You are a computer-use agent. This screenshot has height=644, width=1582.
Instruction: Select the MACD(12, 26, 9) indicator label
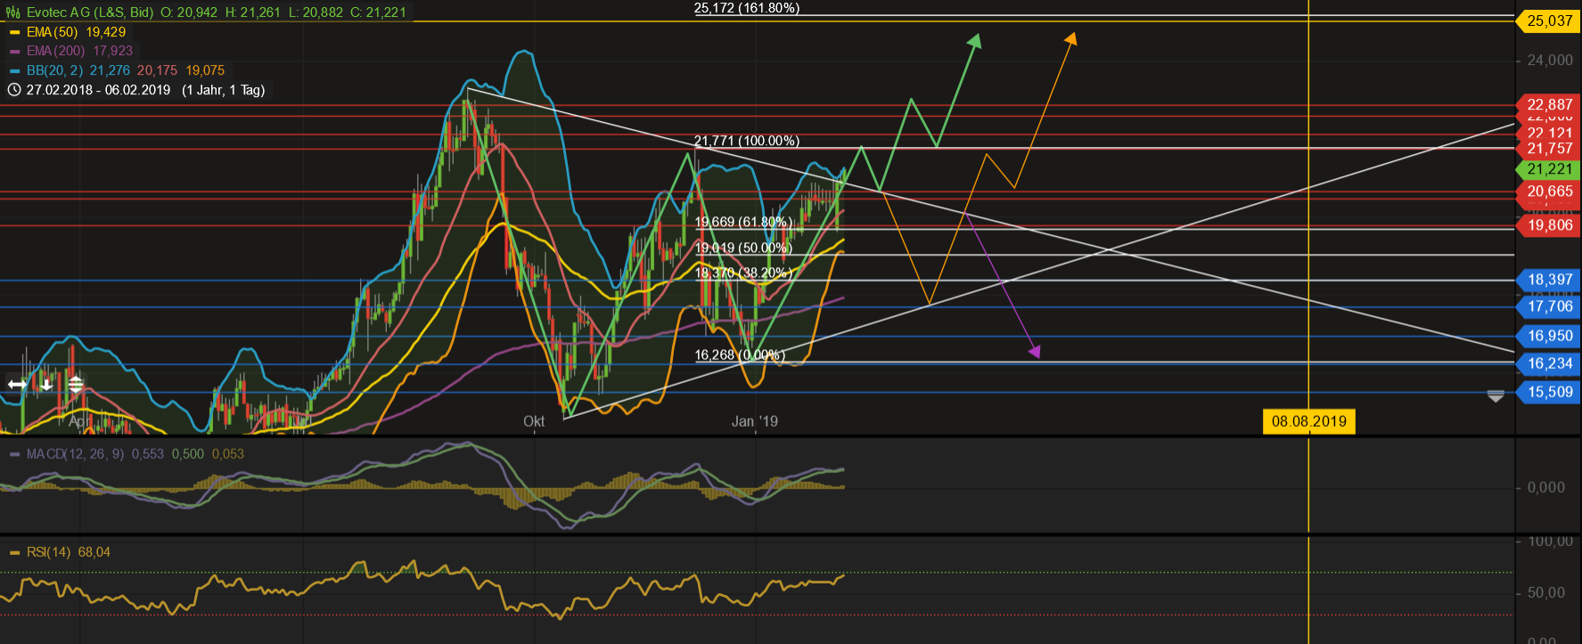pyautogui.click(x=75, y=454)
